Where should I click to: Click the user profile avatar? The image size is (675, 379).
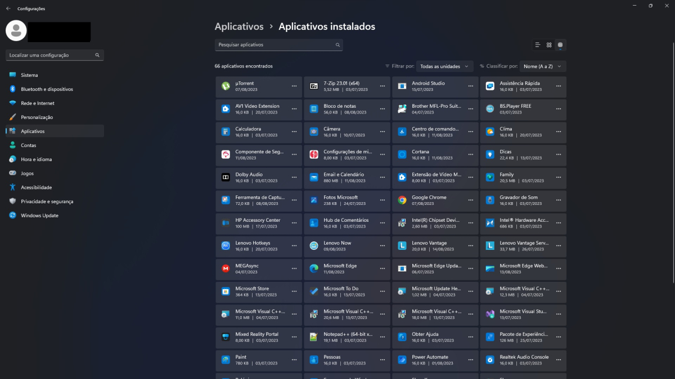(x=16, y=31)
